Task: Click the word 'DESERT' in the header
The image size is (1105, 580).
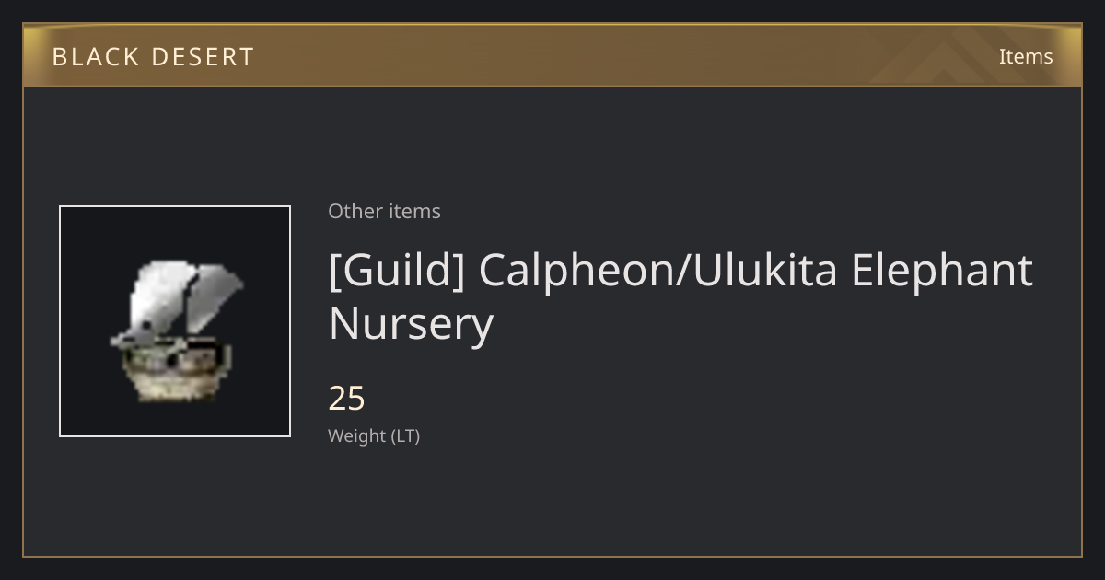Action: click(x=203, y=57)
